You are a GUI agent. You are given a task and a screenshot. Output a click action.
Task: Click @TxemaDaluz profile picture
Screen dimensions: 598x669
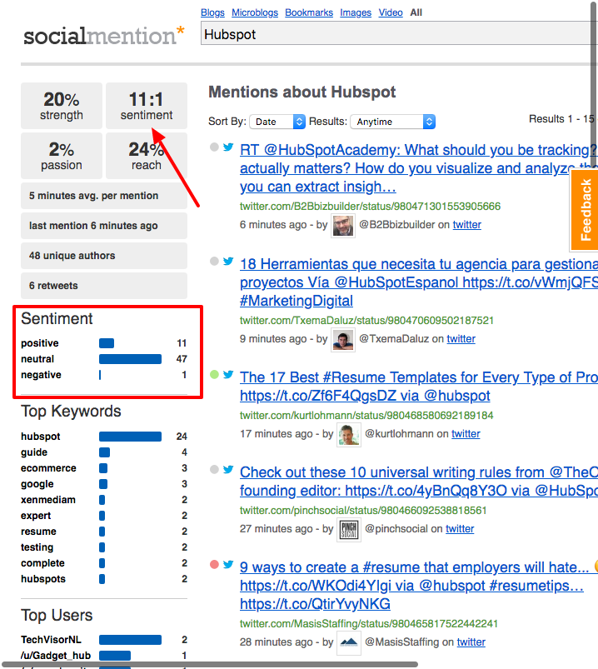click(342, 339)
